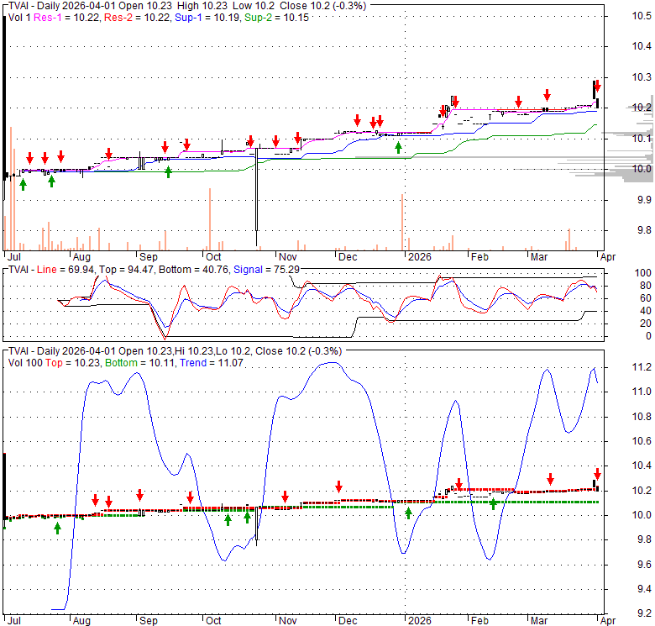655x626 pixels.
Task: Click the red arrow in early March, top chart
Action: 547,95
